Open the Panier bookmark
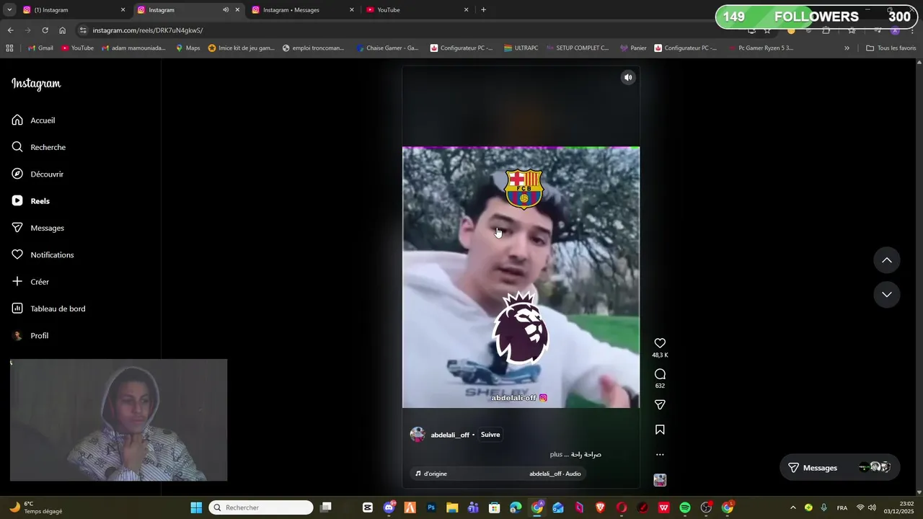 (632, 48)
